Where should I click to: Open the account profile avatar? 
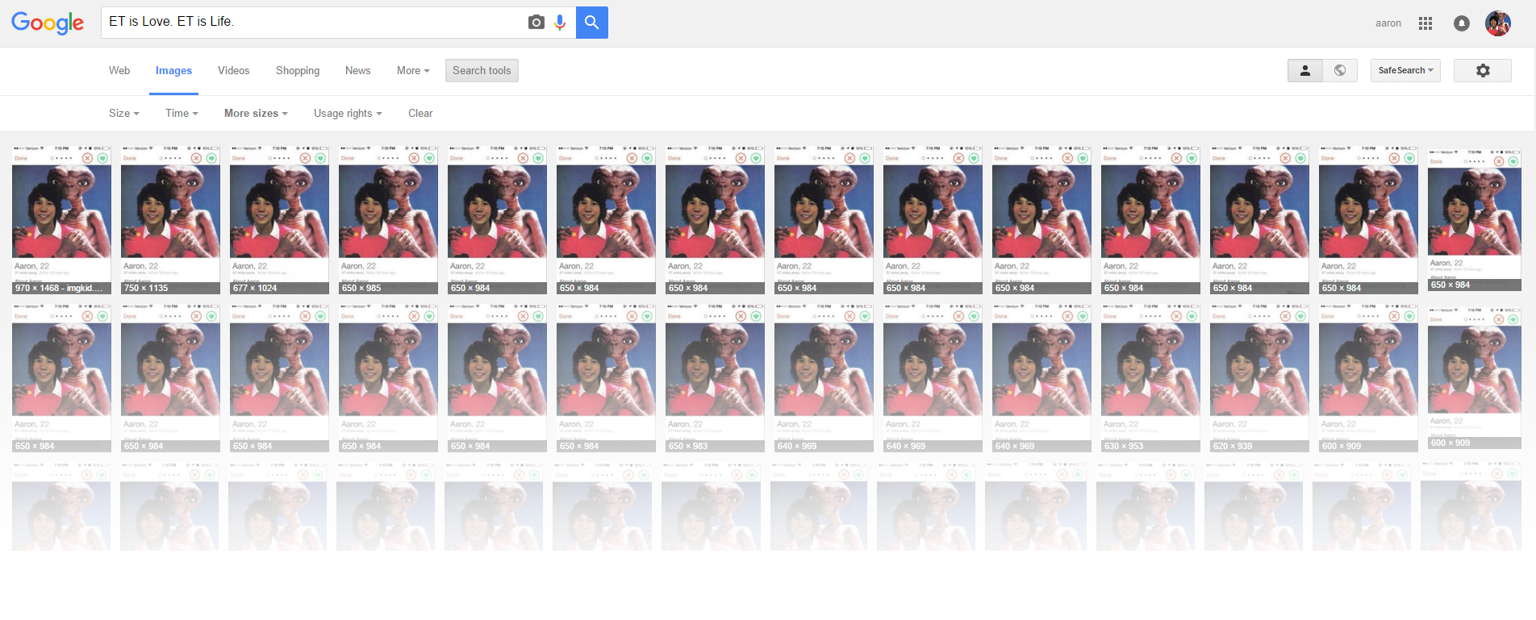[x=1498, y=23]
